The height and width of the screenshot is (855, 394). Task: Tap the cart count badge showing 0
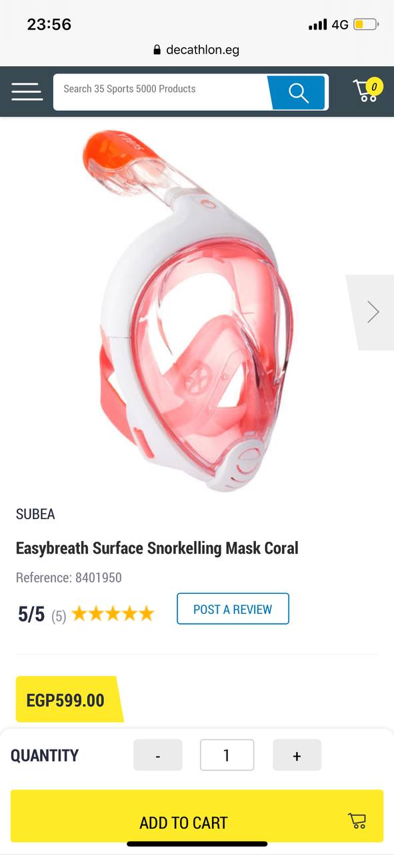374,86
